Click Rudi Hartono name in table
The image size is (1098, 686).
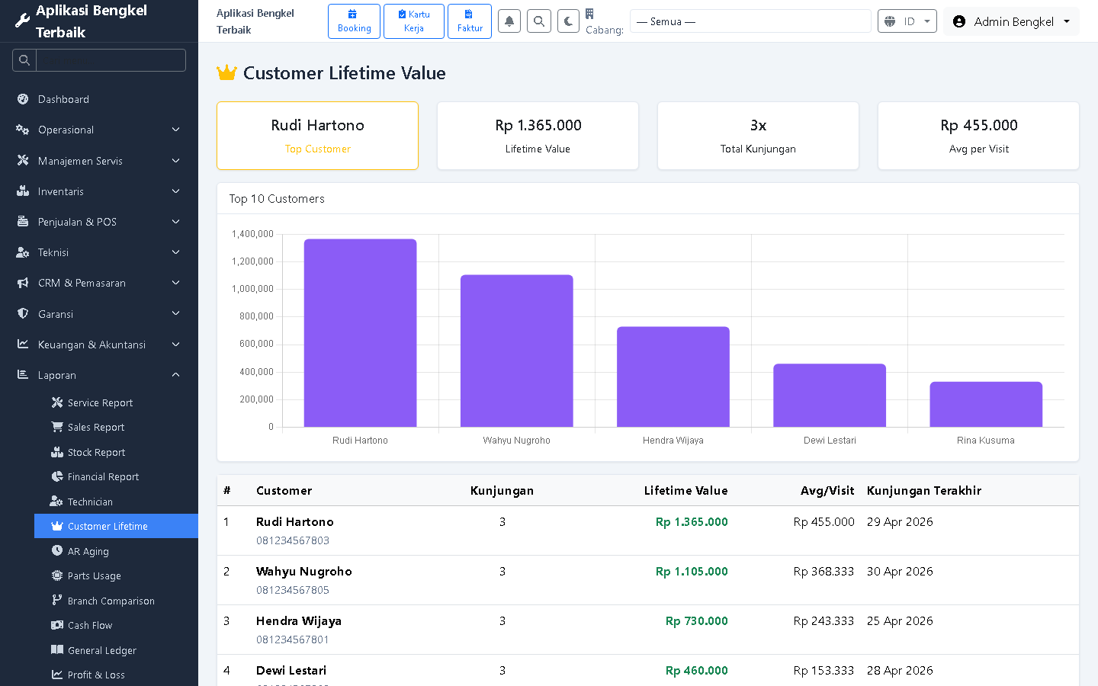coord(295,522)
